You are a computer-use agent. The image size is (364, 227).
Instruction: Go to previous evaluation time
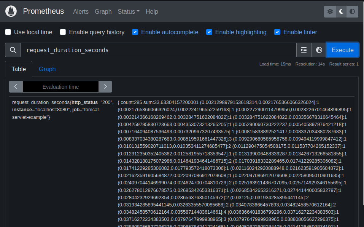click(x=16, y=87)
